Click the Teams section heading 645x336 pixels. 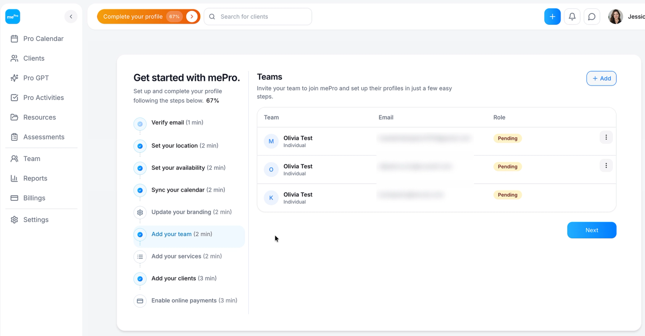(270, 77)
